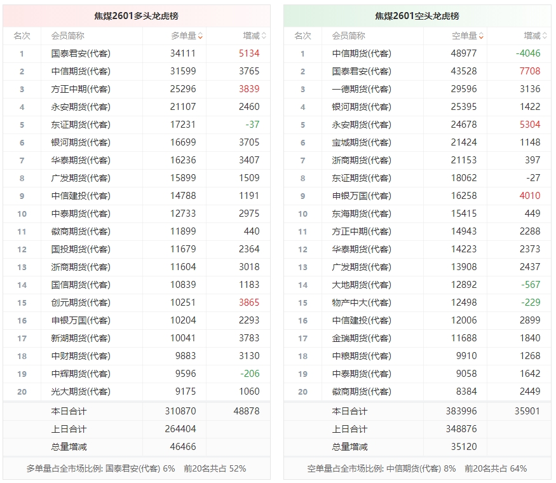Image resolution: width=556 pixels, height=483 pixels.
Task: Click short 总量增减 value 35120
Action: pyautogui.click(x=463, y=447)
